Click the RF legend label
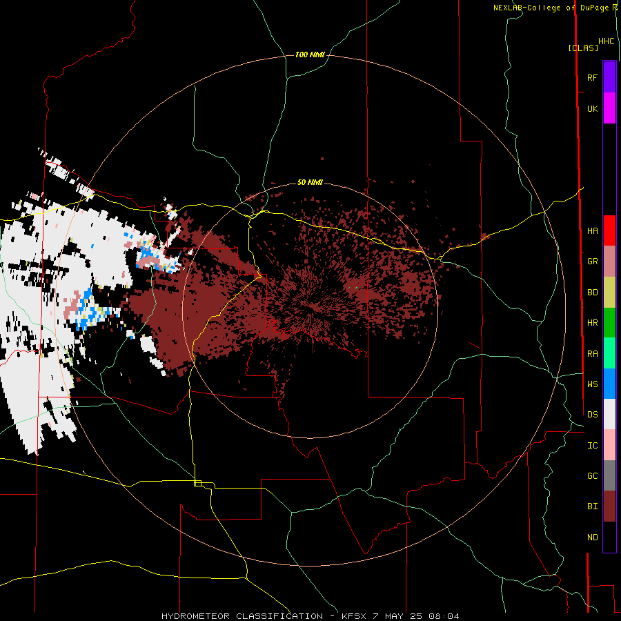Viewport: 621px width, 621px height. click(x=592, y=77)
